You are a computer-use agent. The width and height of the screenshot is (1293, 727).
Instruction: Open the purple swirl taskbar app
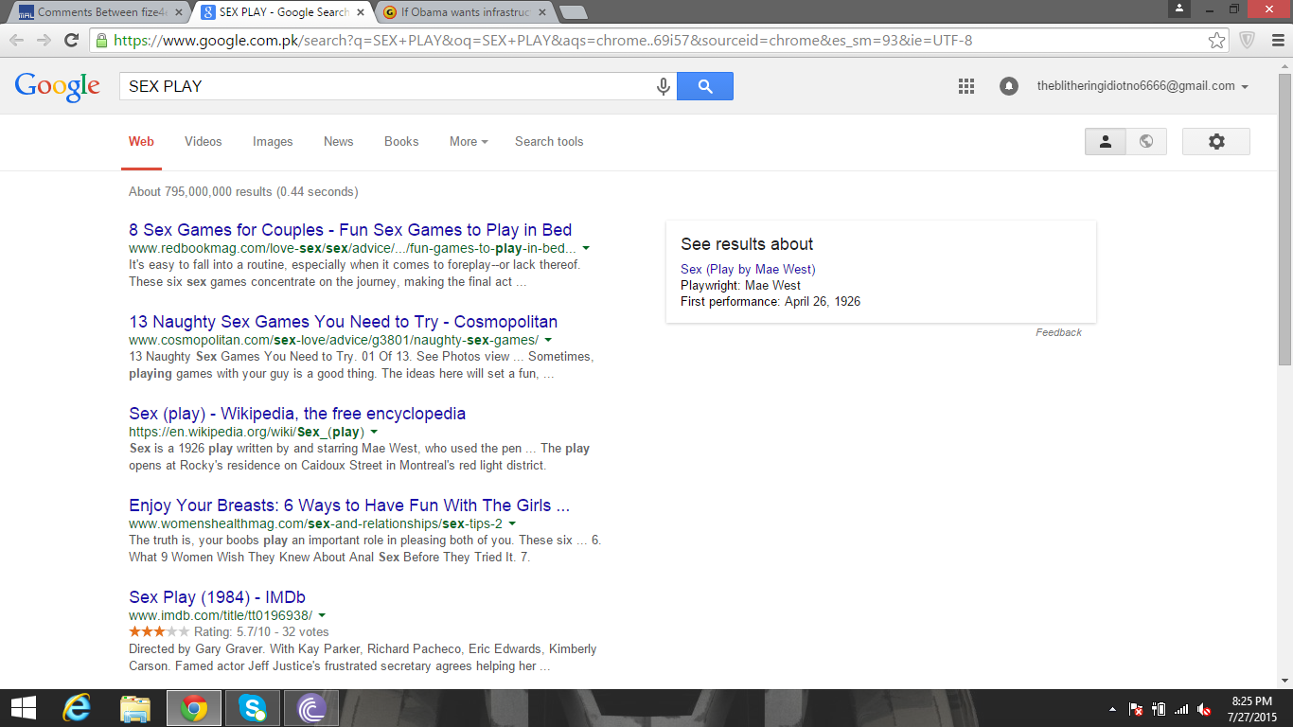[310, 708]
